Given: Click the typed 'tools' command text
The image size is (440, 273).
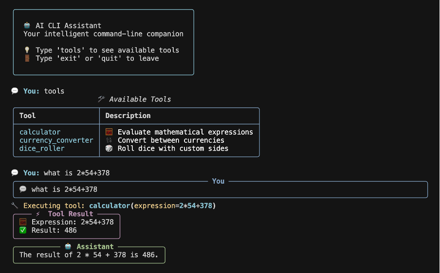Looking at the screenshot, I should (x=54, y=91).
